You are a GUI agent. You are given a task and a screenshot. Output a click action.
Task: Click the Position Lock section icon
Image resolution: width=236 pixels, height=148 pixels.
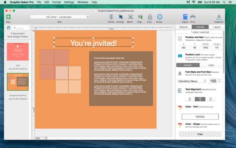tap(180, 56)
